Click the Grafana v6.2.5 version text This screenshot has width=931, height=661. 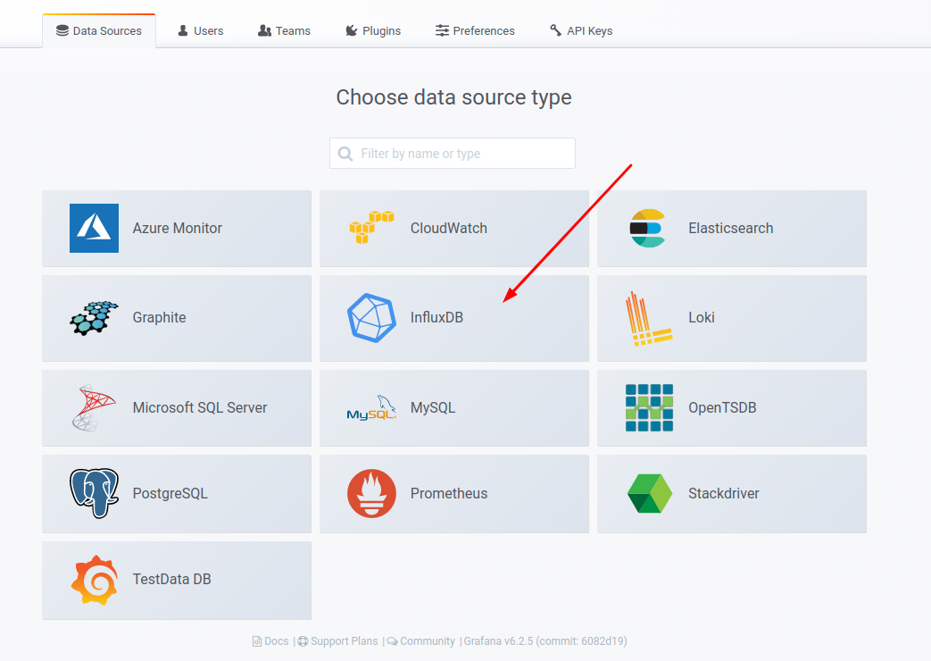(x=545, y=641)
